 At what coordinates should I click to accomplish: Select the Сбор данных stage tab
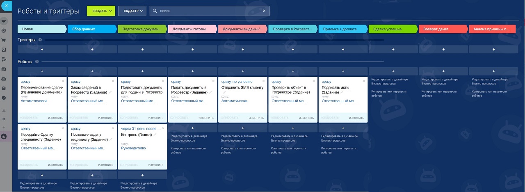[91, 29]
